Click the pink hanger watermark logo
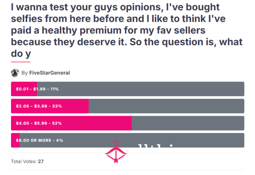Image resolution: width=255 pixels, height=175 pixels. click(116, 152)
